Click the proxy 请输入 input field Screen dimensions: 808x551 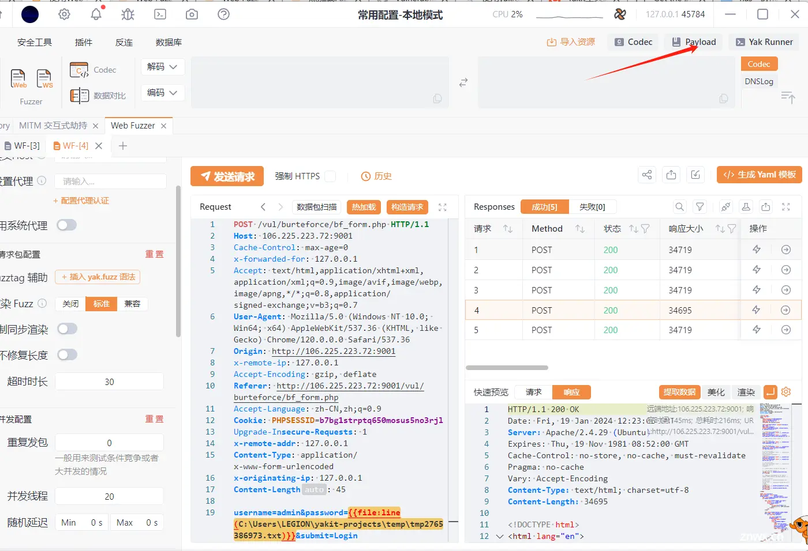pyautogui.click(x=111, y=181)
